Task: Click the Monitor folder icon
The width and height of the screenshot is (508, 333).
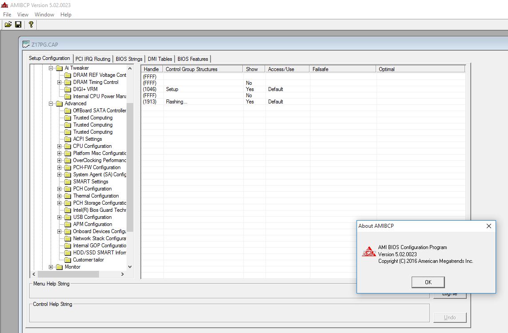Action: tap(60, 267)
